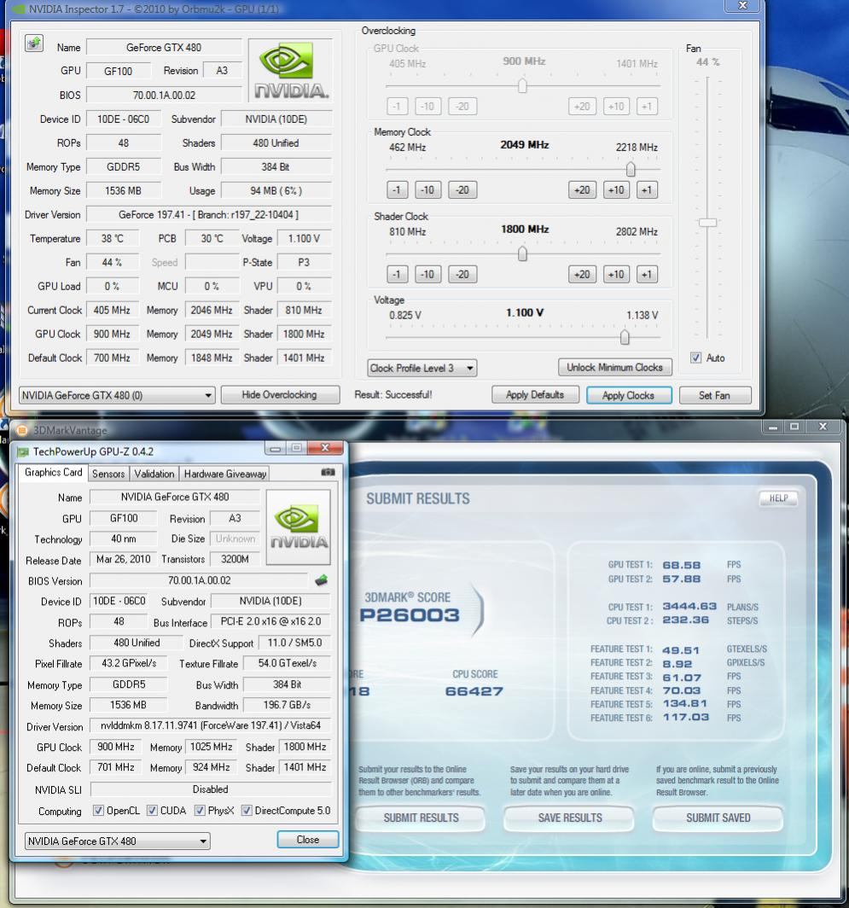Viewport: 849px width, 908px height.
Task: Click the NVIDIA Inspector title bar icon
Action: click(19, 9)
